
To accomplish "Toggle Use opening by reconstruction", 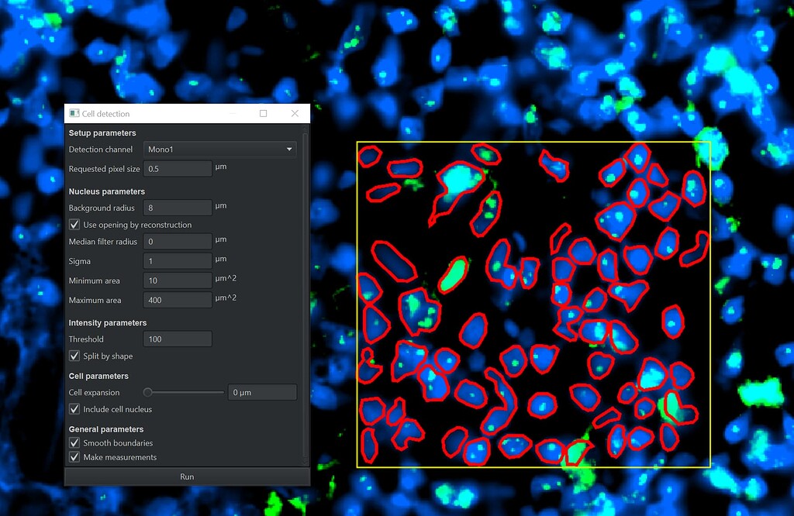I will click(x=74, y=225).
